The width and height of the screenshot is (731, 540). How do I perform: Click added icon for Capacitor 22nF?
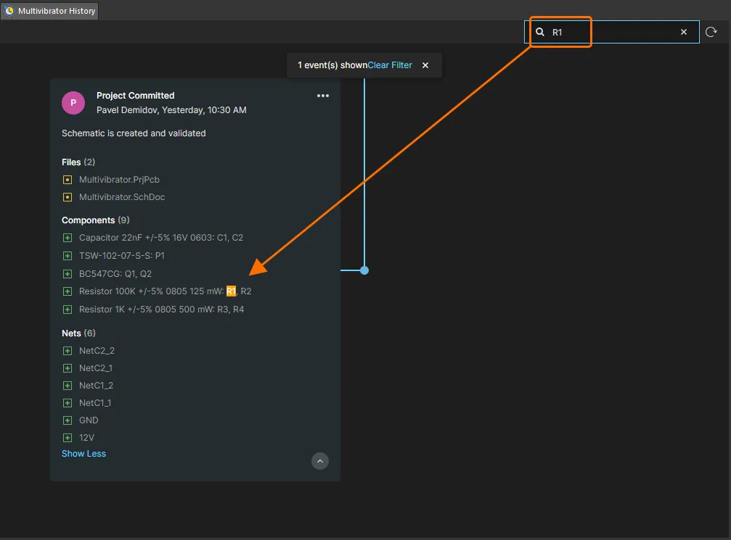pyautogui.click(x=67, y=238)
